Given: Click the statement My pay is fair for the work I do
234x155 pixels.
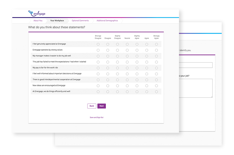Looking at the screenshot, I should click(45, 68).
